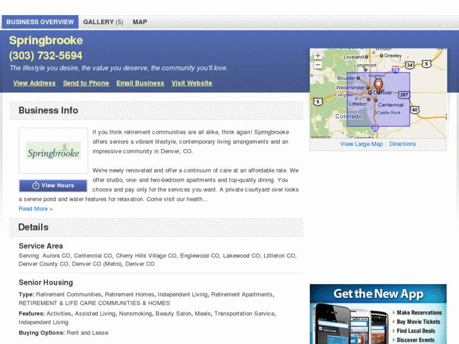Click Buy Movie Tickets in the app ad
This screenshot has width=459, height=344.
(x=418, y=322)
